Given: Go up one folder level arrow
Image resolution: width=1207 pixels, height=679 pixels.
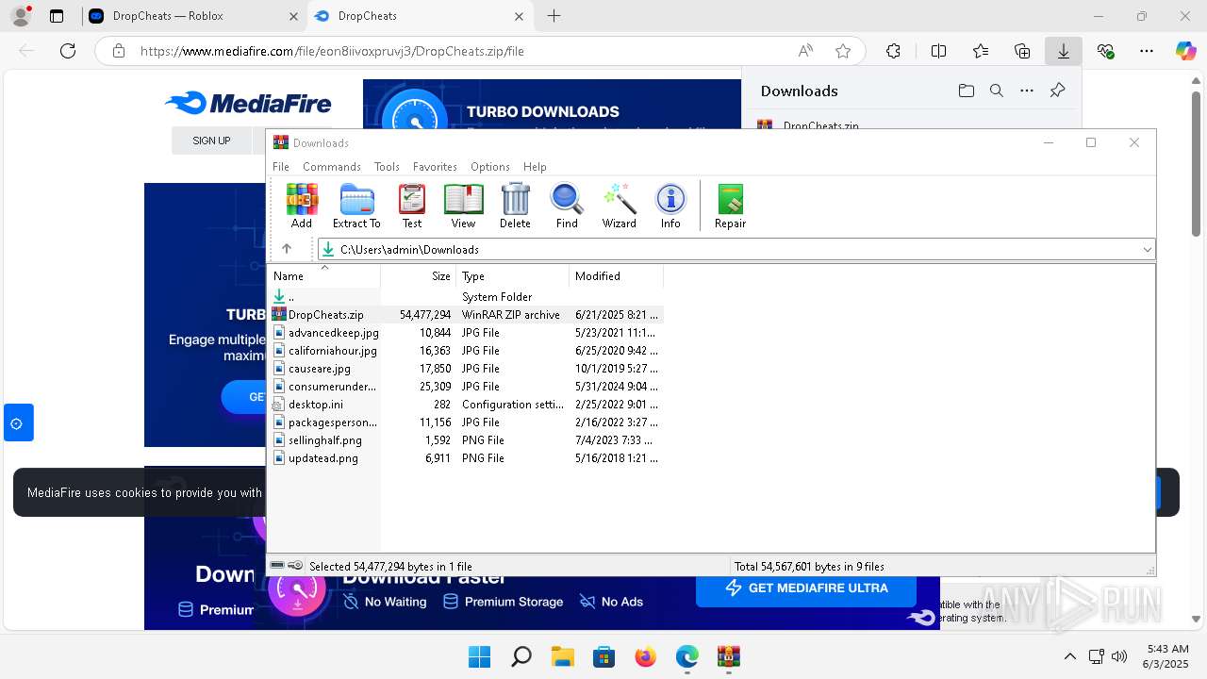Looking at the screenshot, I should click(287, 249).
